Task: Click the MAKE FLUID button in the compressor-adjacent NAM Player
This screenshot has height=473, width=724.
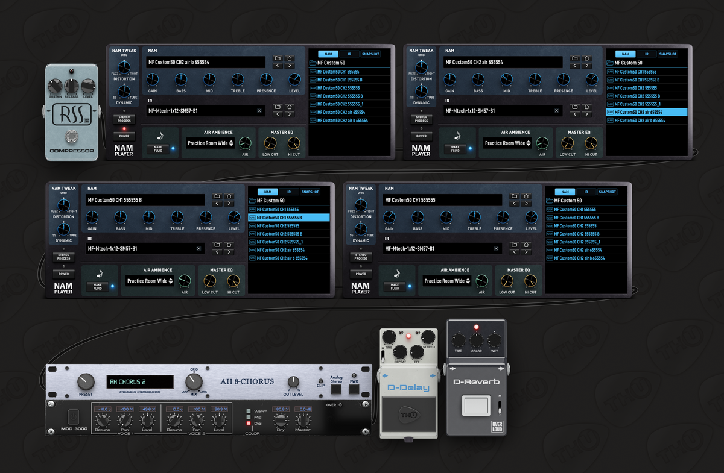Action: tap(157, 149)
